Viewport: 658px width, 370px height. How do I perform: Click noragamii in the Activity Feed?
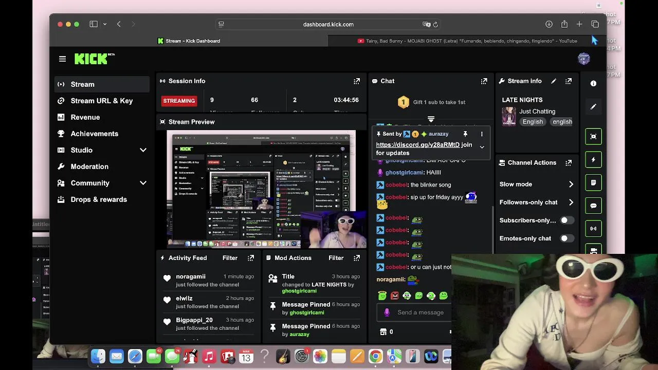(191, 276)
